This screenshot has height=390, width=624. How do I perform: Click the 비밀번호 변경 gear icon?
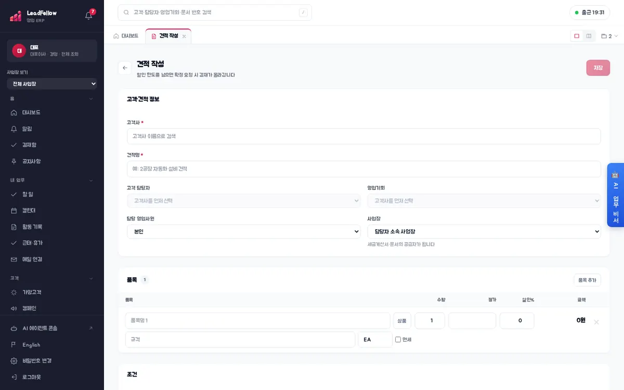click(x=14, y=361)
